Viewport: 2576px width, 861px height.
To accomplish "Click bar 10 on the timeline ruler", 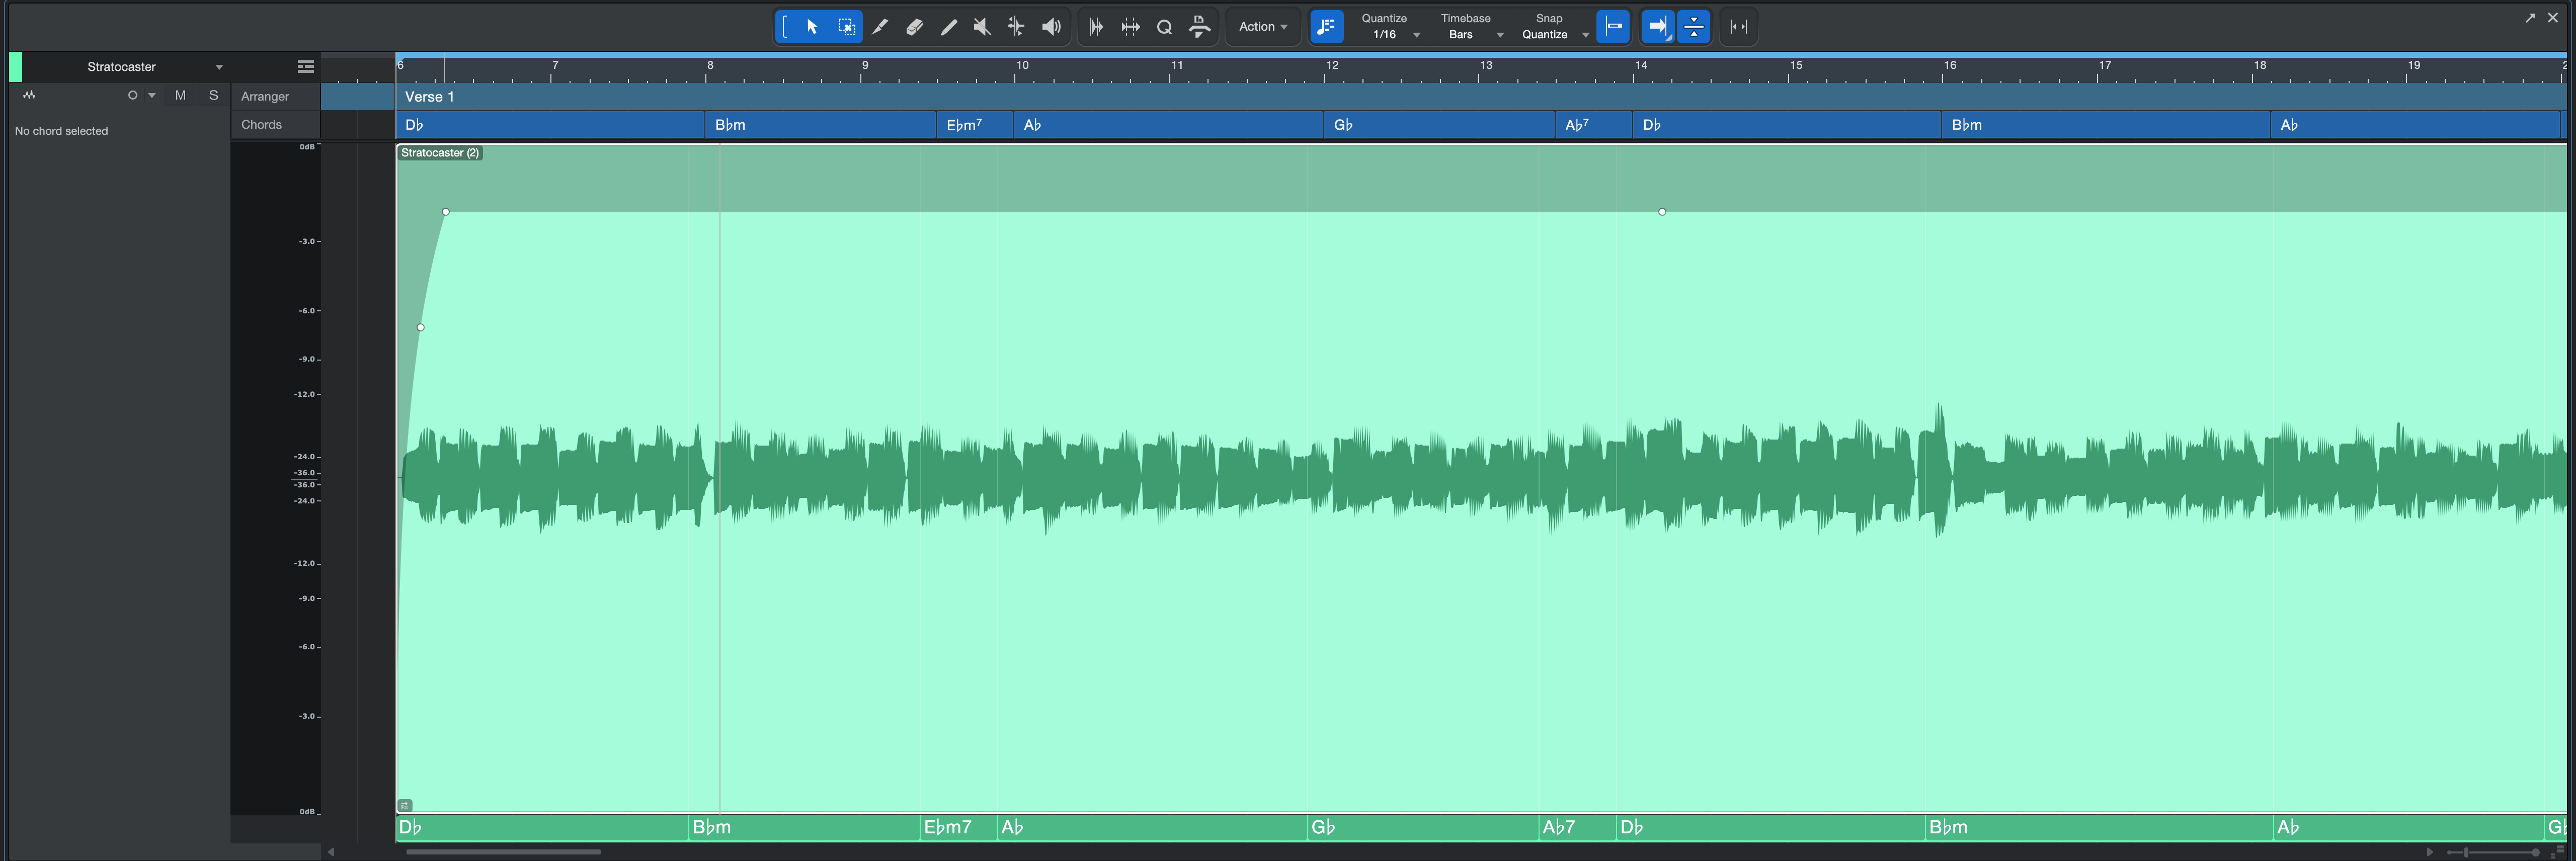I will pyautogui.click(x=1022, y=65).
